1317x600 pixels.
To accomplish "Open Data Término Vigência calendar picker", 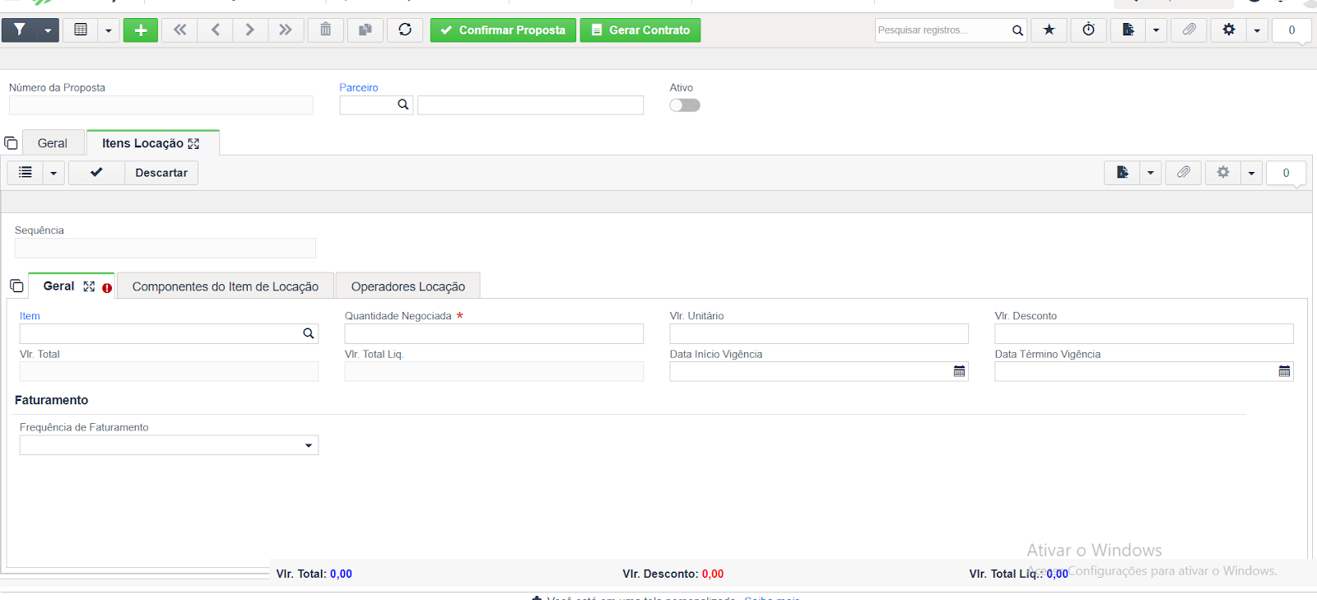I will coord(1284,372).
